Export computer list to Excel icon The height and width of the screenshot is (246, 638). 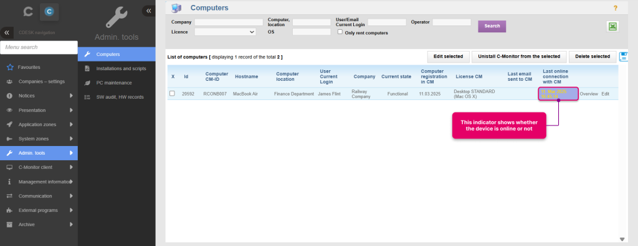[612, 27]
